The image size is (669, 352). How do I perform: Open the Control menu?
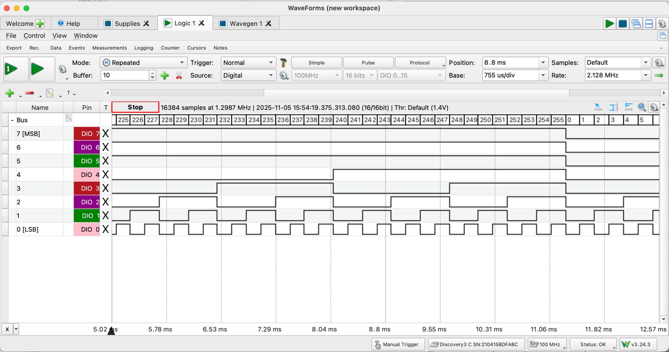(x=34, y=36)
